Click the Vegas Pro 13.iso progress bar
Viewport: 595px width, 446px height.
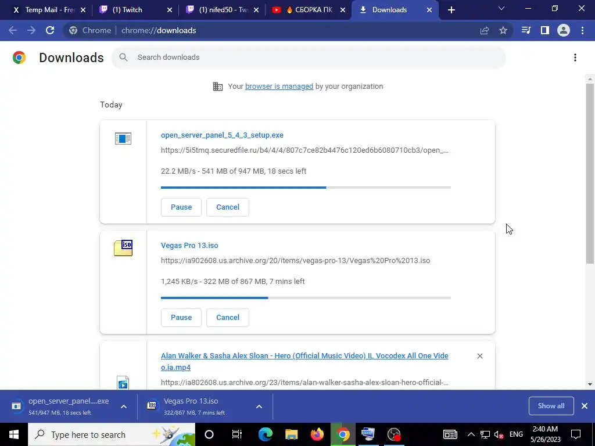click(306, 298)
